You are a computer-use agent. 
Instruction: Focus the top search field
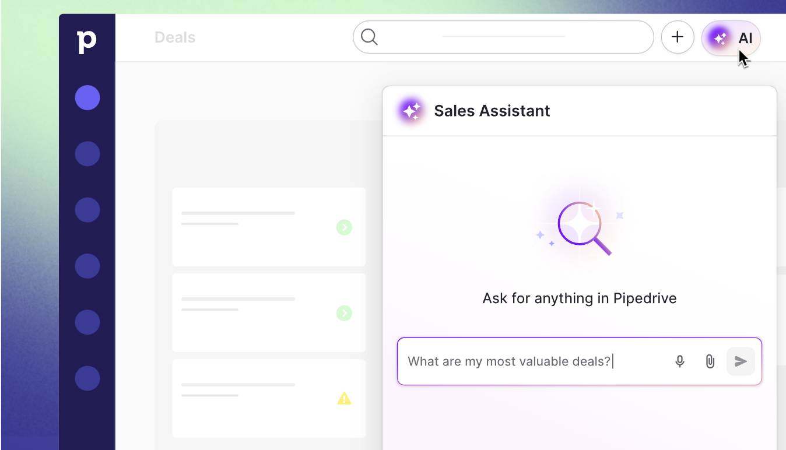(x=503, y=37)
